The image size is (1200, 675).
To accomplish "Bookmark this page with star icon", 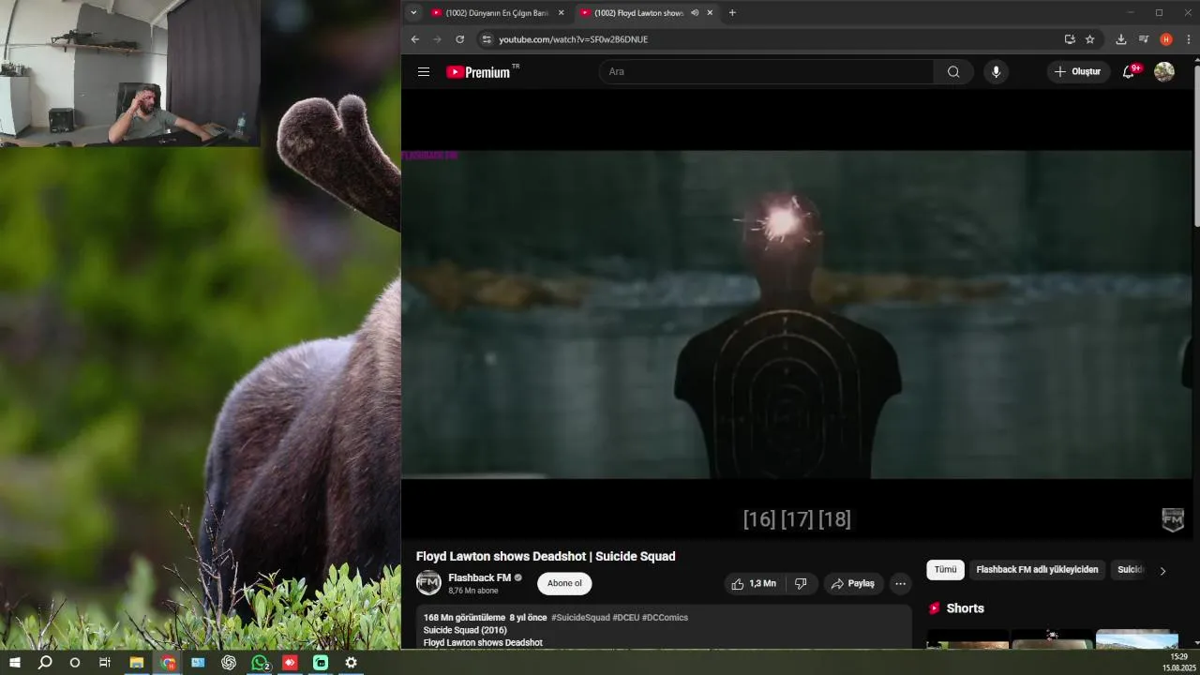I will (1089, 39).
